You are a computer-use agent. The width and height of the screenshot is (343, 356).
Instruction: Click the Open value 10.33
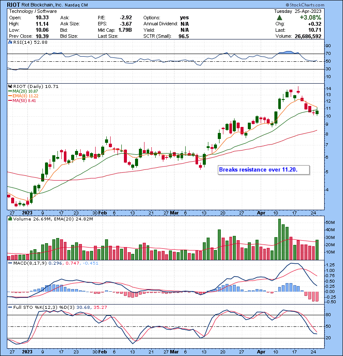click(42, 18)
